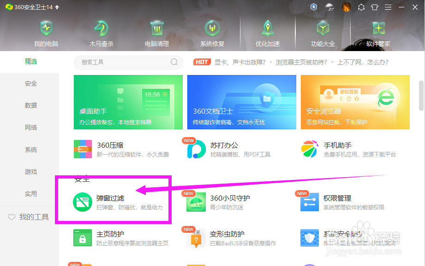Click the search magnifier icon
Viewport: 425px width, 266px height.
(x=174, y=62)
